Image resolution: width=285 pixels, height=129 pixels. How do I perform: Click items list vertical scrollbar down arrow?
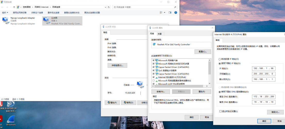pyautogui.click(x=210, y=83)
